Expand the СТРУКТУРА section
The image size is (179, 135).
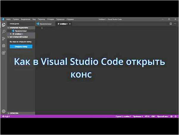tap(21, 113)
